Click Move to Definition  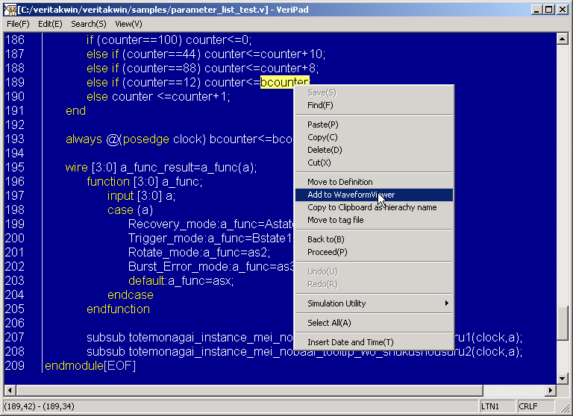click(x=339, y=182)
